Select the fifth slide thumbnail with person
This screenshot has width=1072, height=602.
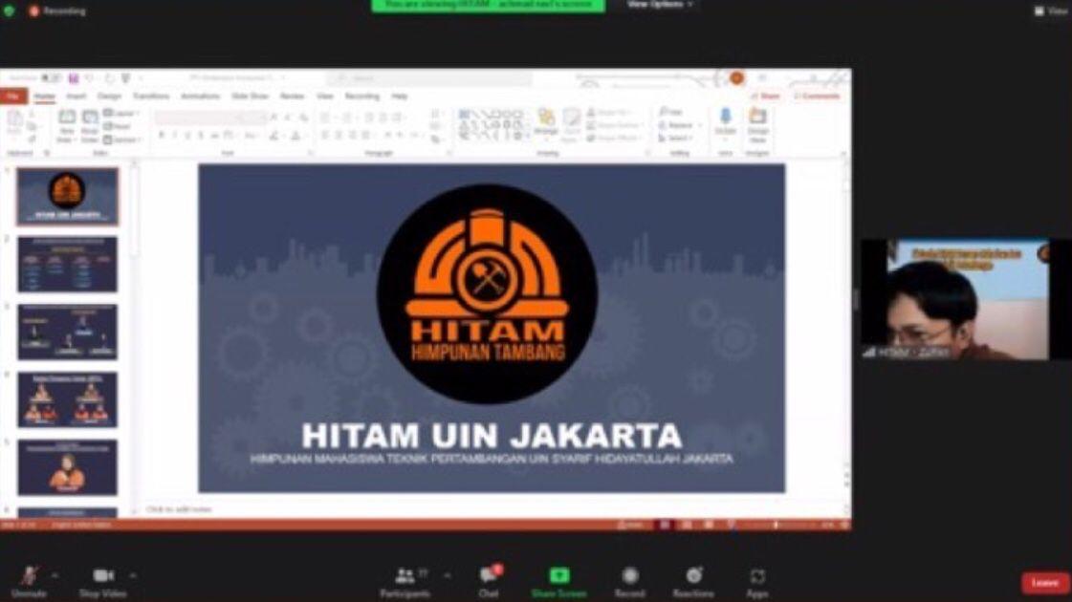pos(67,467)
